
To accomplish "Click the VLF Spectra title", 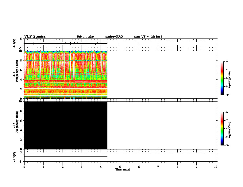I will point(35,37).
